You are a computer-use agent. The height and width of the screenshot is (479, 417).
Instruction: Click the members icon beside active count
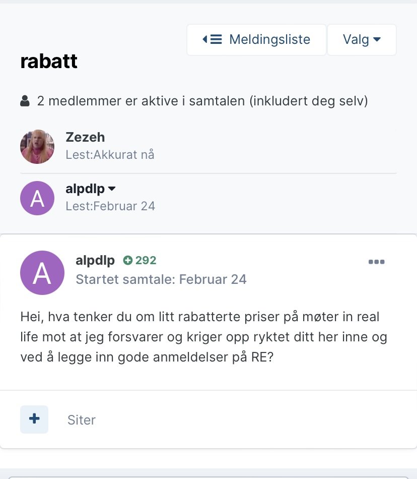pos(25,101)
